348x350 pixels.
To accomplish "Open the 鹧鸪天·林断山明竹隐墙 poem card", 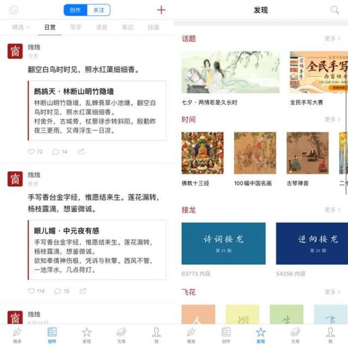I will click(97, 110).
